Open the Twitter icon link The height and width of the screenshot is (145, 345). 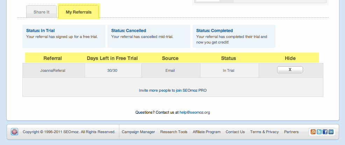(x=319, y=132)
